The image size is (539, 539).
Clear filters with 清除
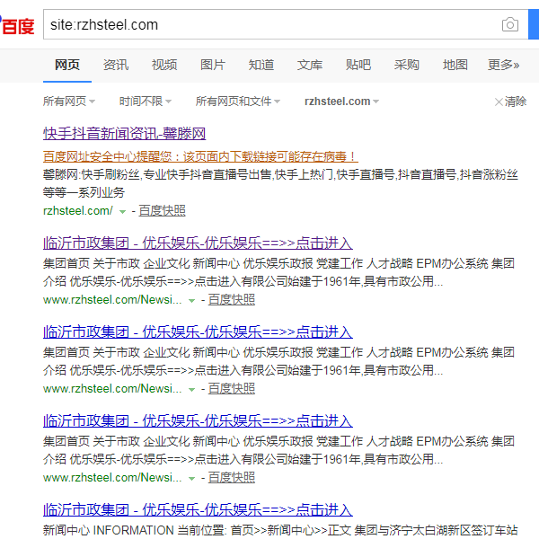[510, 102]
